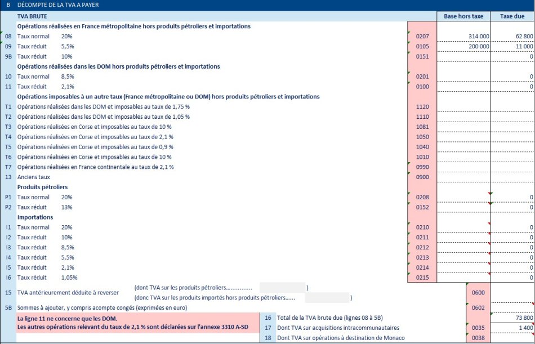The image size is (535, 344).
Task: Click grey field for TVA sur produits pétroliers
Action: 282,287
